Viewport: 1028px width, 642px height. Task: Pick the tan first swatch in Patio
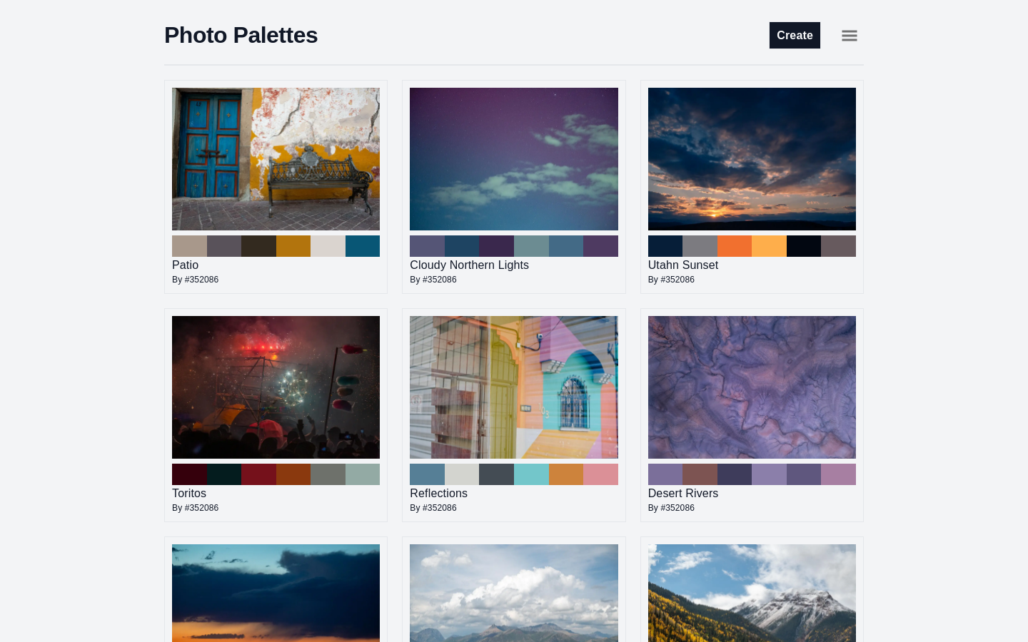[x=189, y=246]
